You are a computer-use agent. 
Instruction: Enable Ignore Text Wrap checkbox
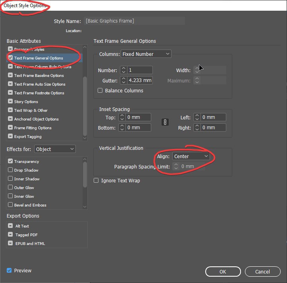point(96,180)
